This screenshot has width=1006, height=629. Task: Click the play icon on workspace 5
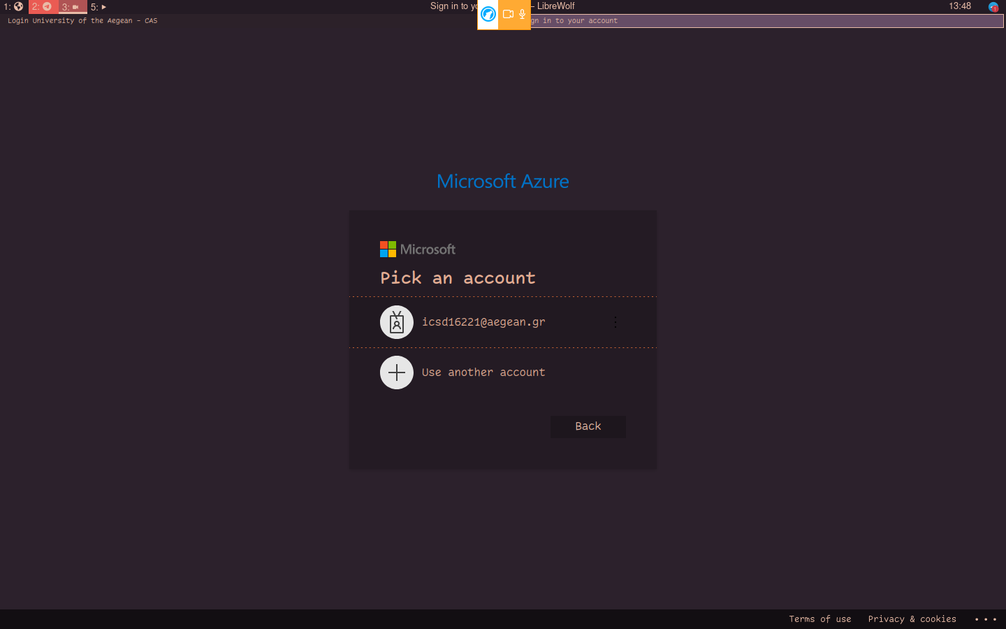tap(103, 7)
